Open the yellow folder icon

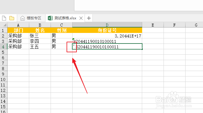point(12,18)
